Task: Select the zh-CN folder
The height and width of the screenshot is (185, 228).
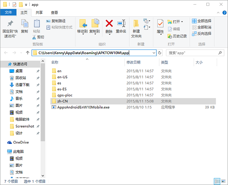Action: 133,101
